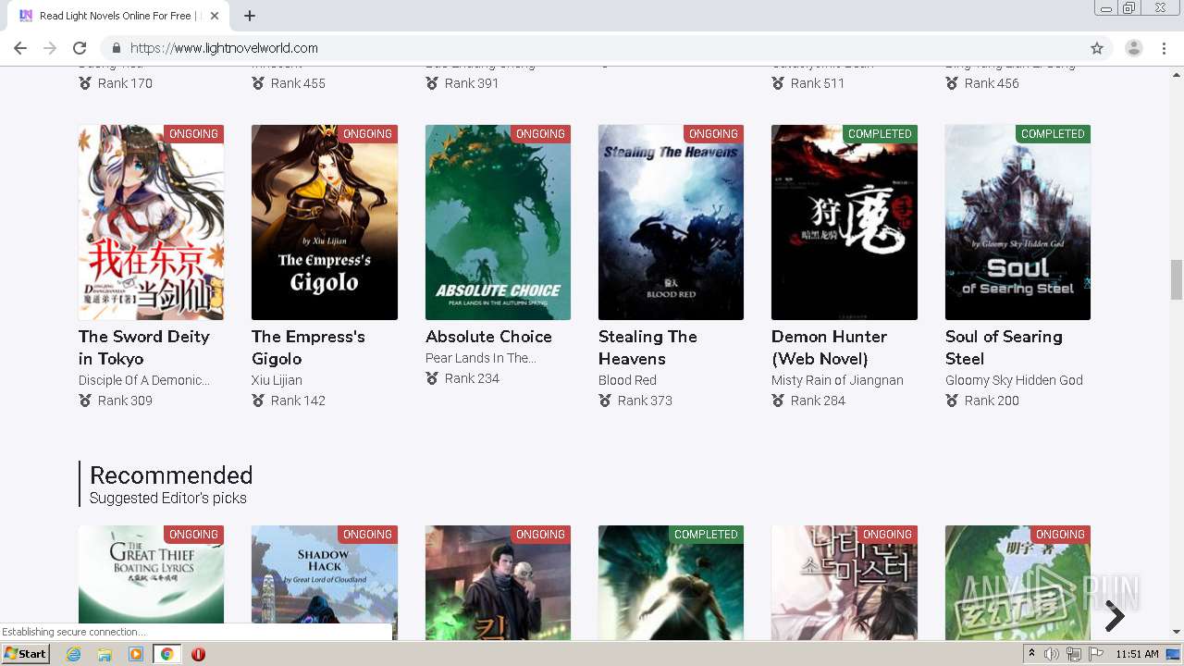Open the media player taskbar icon

click(136, 654)
